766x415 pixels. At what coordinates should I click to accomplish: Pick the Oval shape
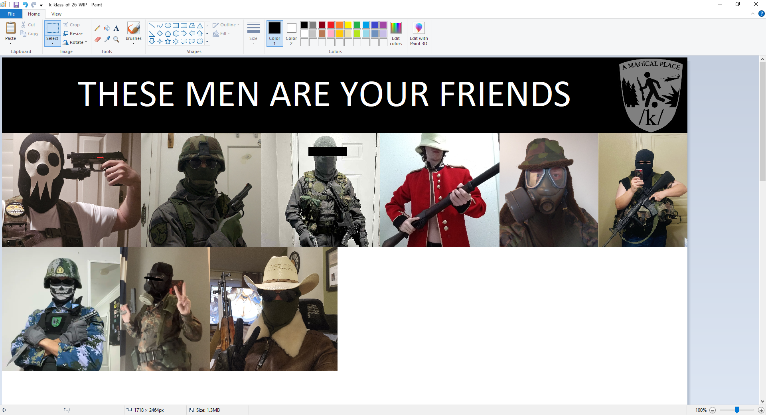168,26
